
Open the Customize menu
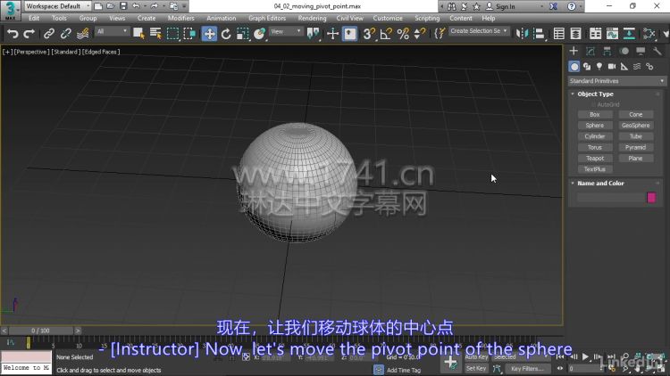point(388,19)
